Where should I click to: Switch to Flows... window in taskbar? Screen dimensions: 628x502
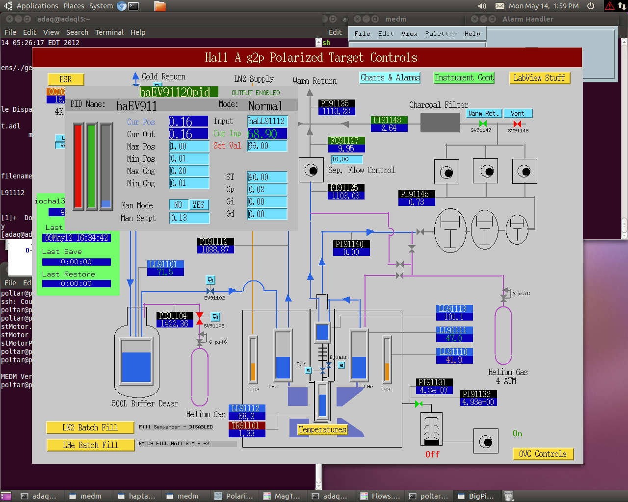[380, 496]
